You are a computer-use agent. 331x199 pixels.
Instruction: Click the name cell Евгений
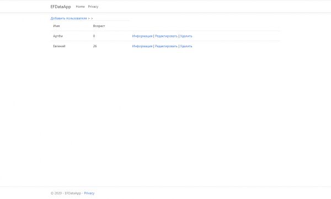click(x=59, y=46)
